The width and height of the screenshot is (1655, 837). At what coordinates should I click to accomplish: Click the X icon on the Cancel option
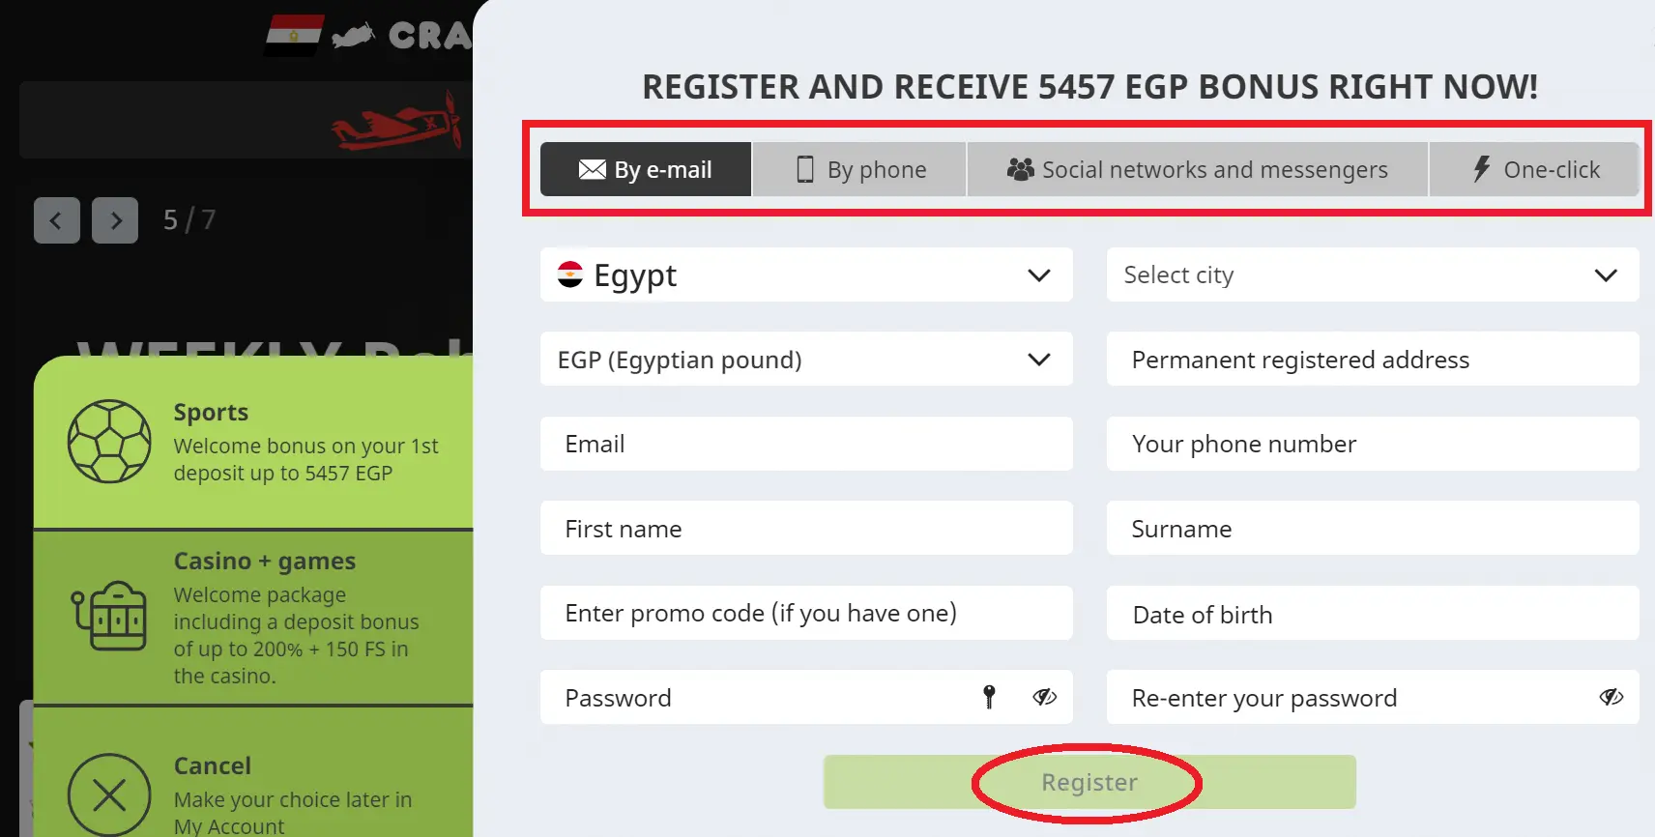pos(108,795)
